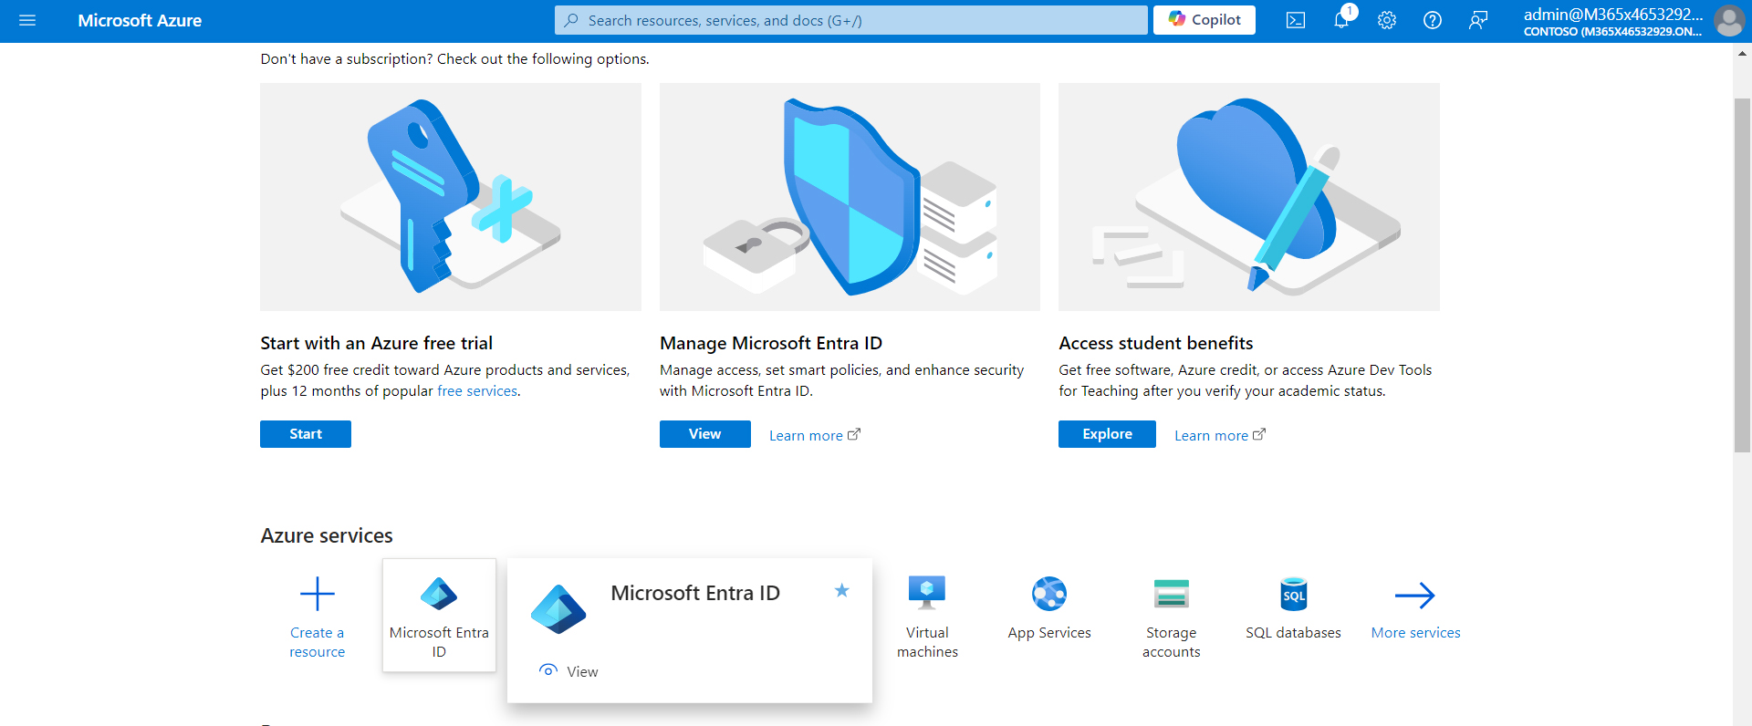1752x726 pixels.
Task: Start the Azure free trial
Action: (306, 434)
